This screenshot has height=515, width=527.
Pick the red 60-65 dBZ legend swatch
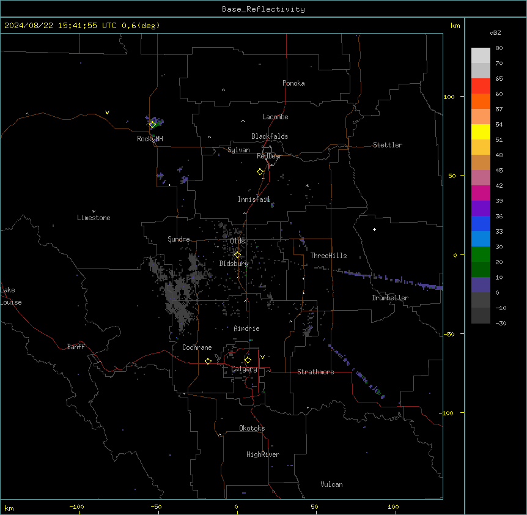(481, 86)
